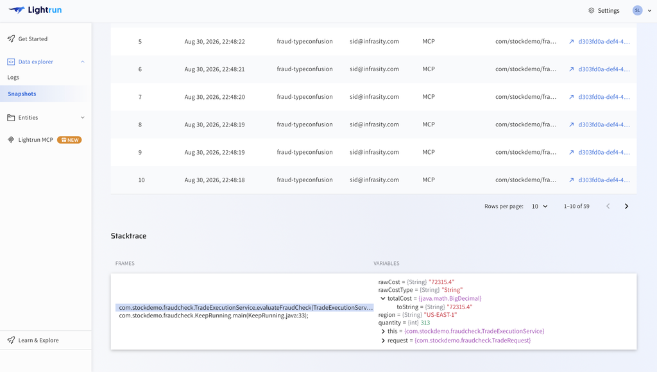Click the Get Started rocket icon

coord(11,39)
